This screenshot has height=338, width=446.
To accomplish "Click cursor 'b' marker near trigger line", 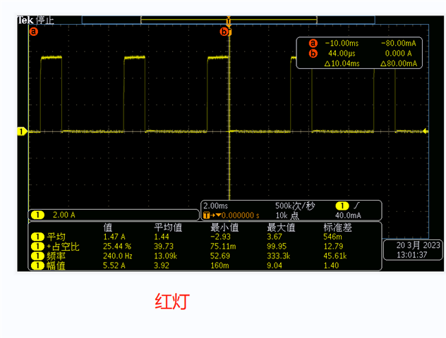I will click(x=224, y=32).
